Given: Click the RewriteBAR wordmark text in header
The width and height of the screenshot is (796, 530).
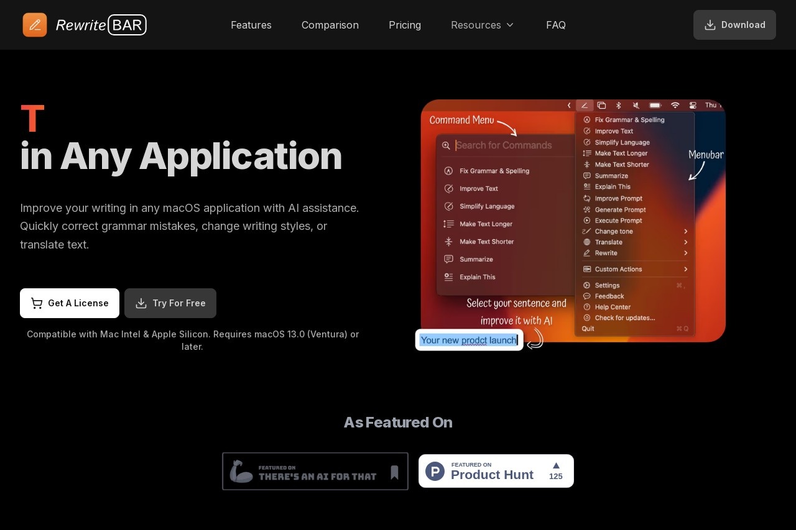Looking at the screenshot, I should tap(101, 25).
